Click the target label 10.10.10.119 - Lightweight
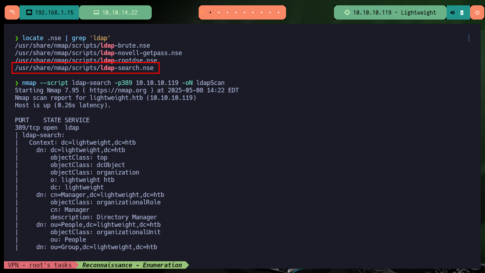This screenshot has width=485, height=273. pyautogui.click(x=394, y=12)
